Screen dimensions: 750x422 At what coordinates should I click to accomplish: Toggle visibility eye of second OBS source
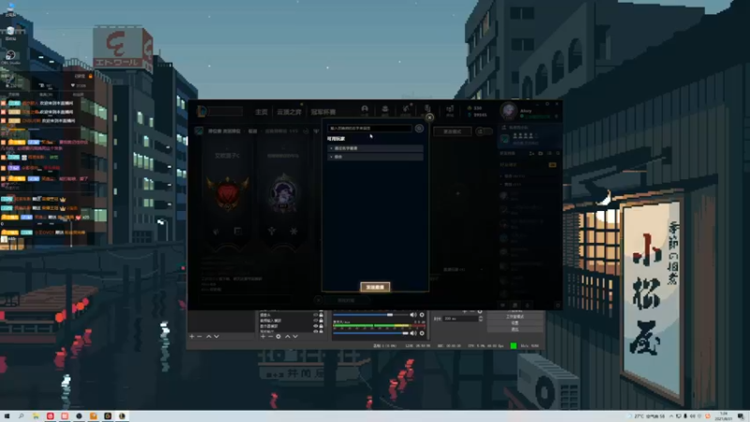[x=315, y=321]
